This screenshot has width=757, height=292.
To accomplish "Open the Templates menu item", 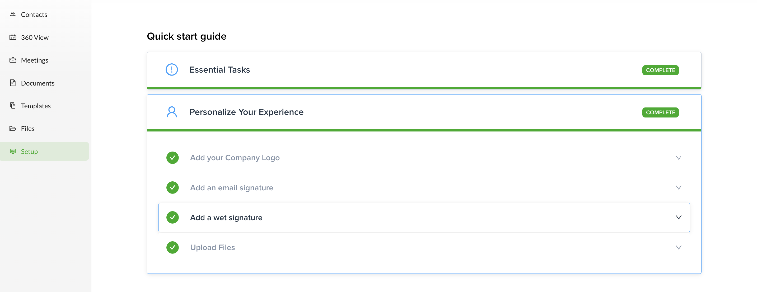I will 36,106.
